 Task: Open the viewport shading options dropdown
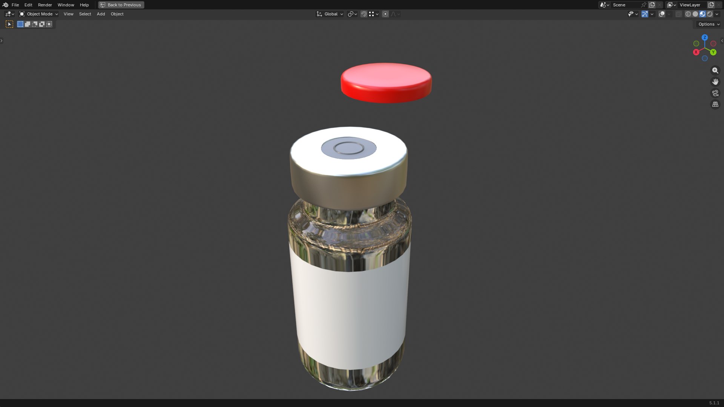717,14
